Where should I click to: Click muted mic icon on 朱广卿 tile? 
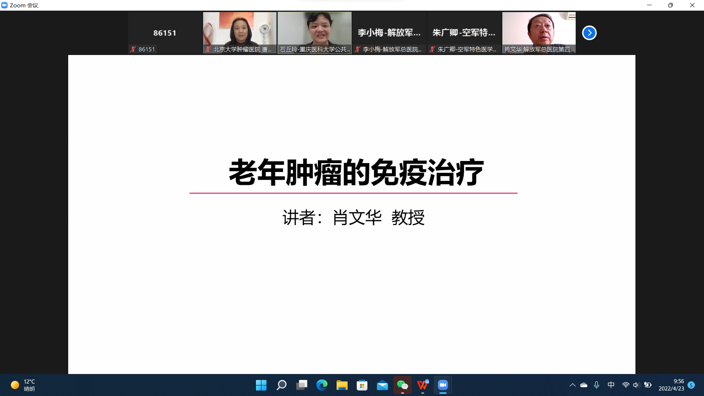click(x=432, y=49)
